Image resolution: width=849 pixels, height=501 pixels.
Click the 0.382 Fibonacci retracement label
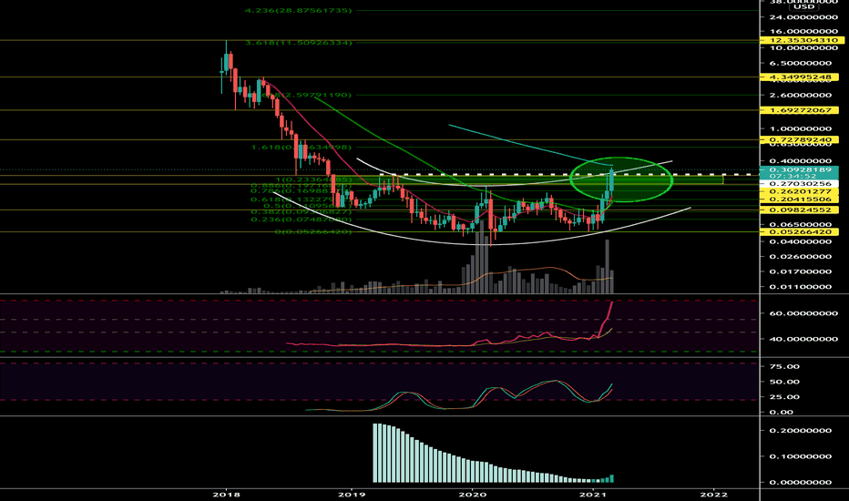pyautogui.click(x=301, y=211)
